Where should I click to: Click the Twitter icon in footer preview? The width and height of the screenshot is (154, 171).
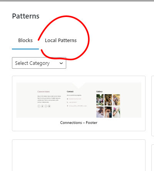coord(42,106)
